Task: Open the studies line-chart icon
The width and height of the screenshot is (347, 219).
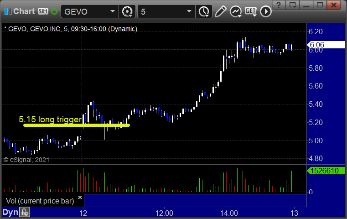Action: point(235,11)
